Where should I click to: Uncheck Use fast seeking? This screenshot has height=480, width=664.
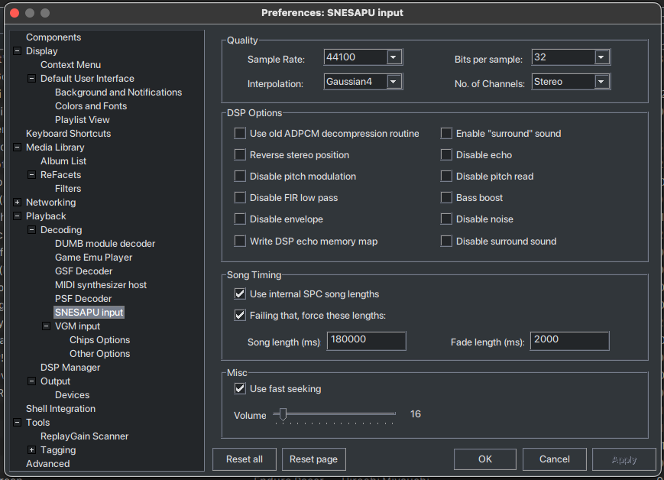pyautogui.click(x=240, y=388)
